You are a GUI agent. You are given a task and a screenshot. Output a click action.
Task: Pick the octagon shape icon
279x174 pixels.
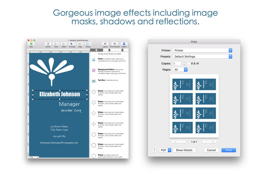click(x=93, y=156)
